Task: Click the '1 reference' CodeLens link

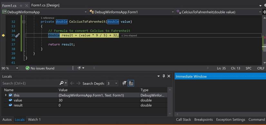Action: coord(47,18)
